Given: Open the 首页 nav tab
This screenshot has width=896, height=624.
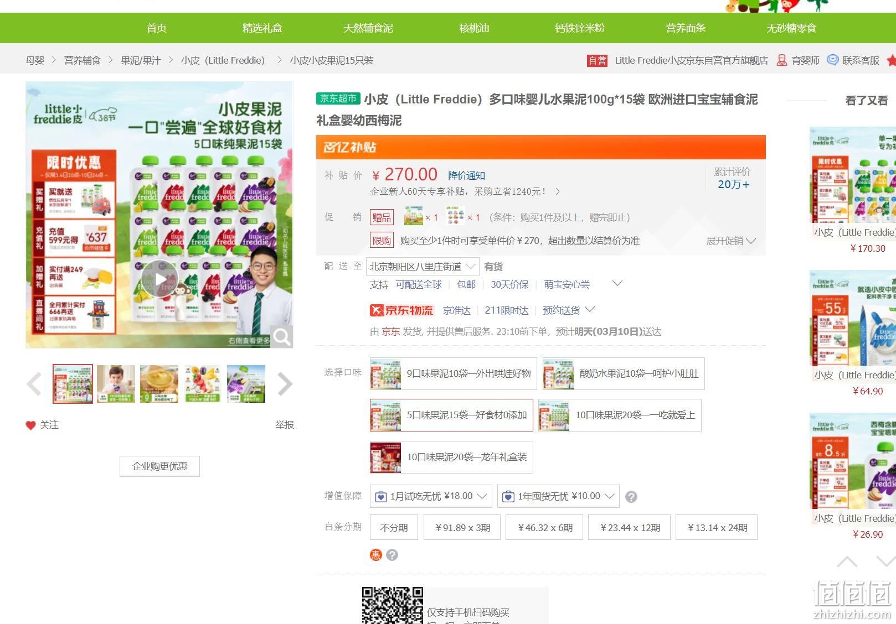Looking at the screenshot, I should point(157,28).
